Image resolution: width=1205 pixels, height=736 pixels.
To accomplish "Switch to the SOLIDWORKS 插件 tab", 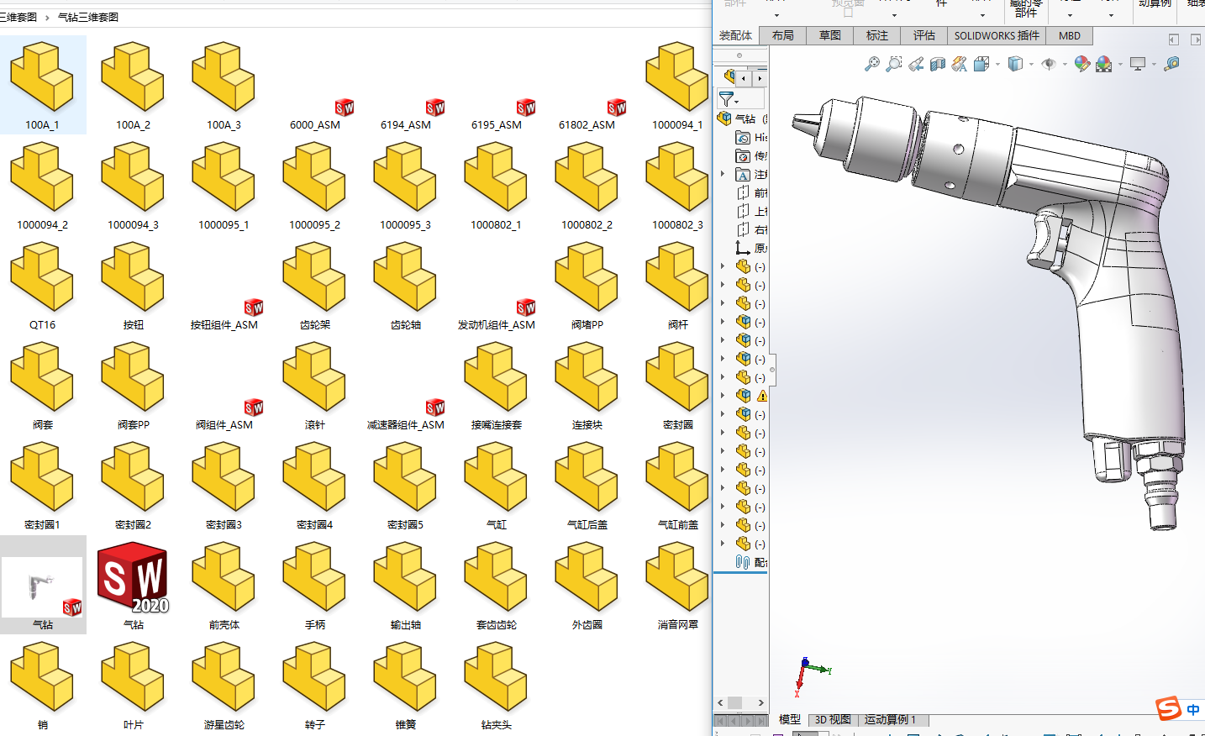I will point(996,35).
